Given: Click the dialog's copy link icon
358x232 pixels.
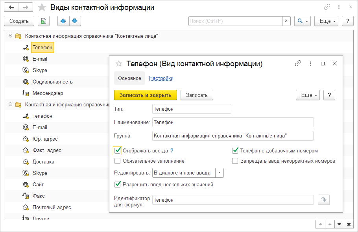Looking at the screenshot, I should pos(298,63).
